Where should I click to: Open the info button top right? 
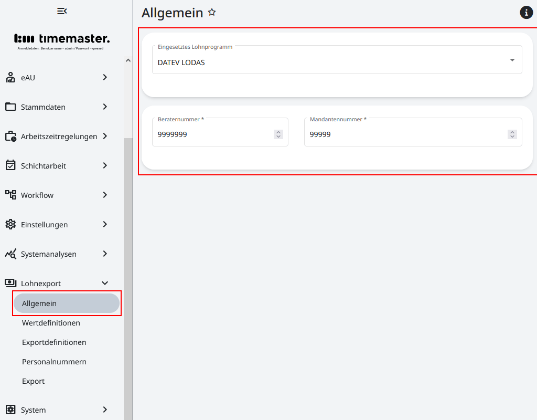526,12
